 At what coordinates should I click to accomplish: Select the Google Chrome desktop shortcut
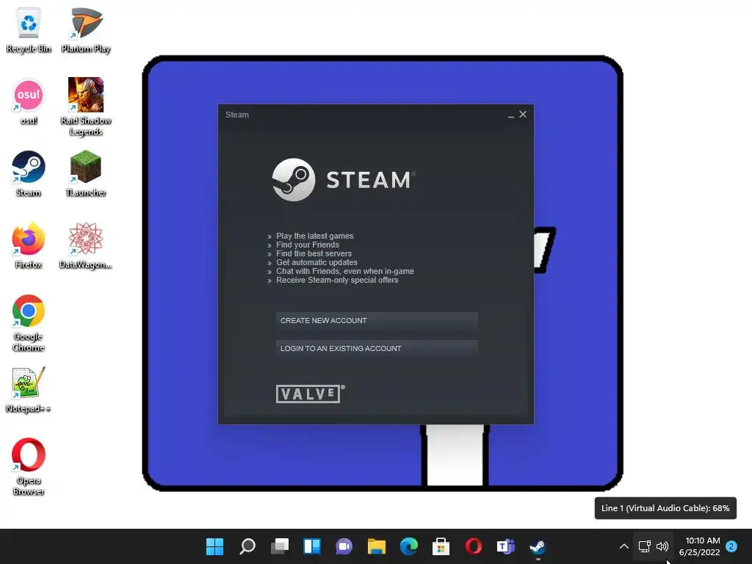(29, 323)
